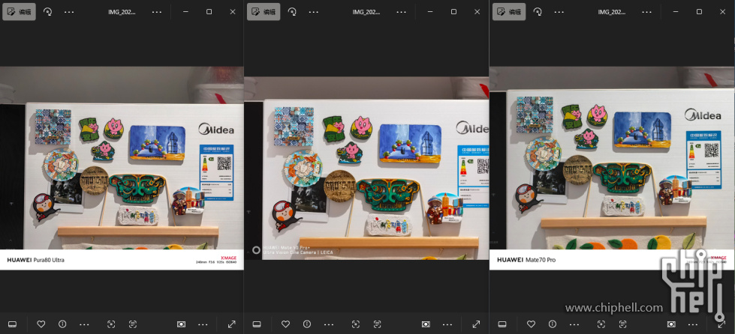Minimize the Mate 70 Pro+ photo window

430,12
